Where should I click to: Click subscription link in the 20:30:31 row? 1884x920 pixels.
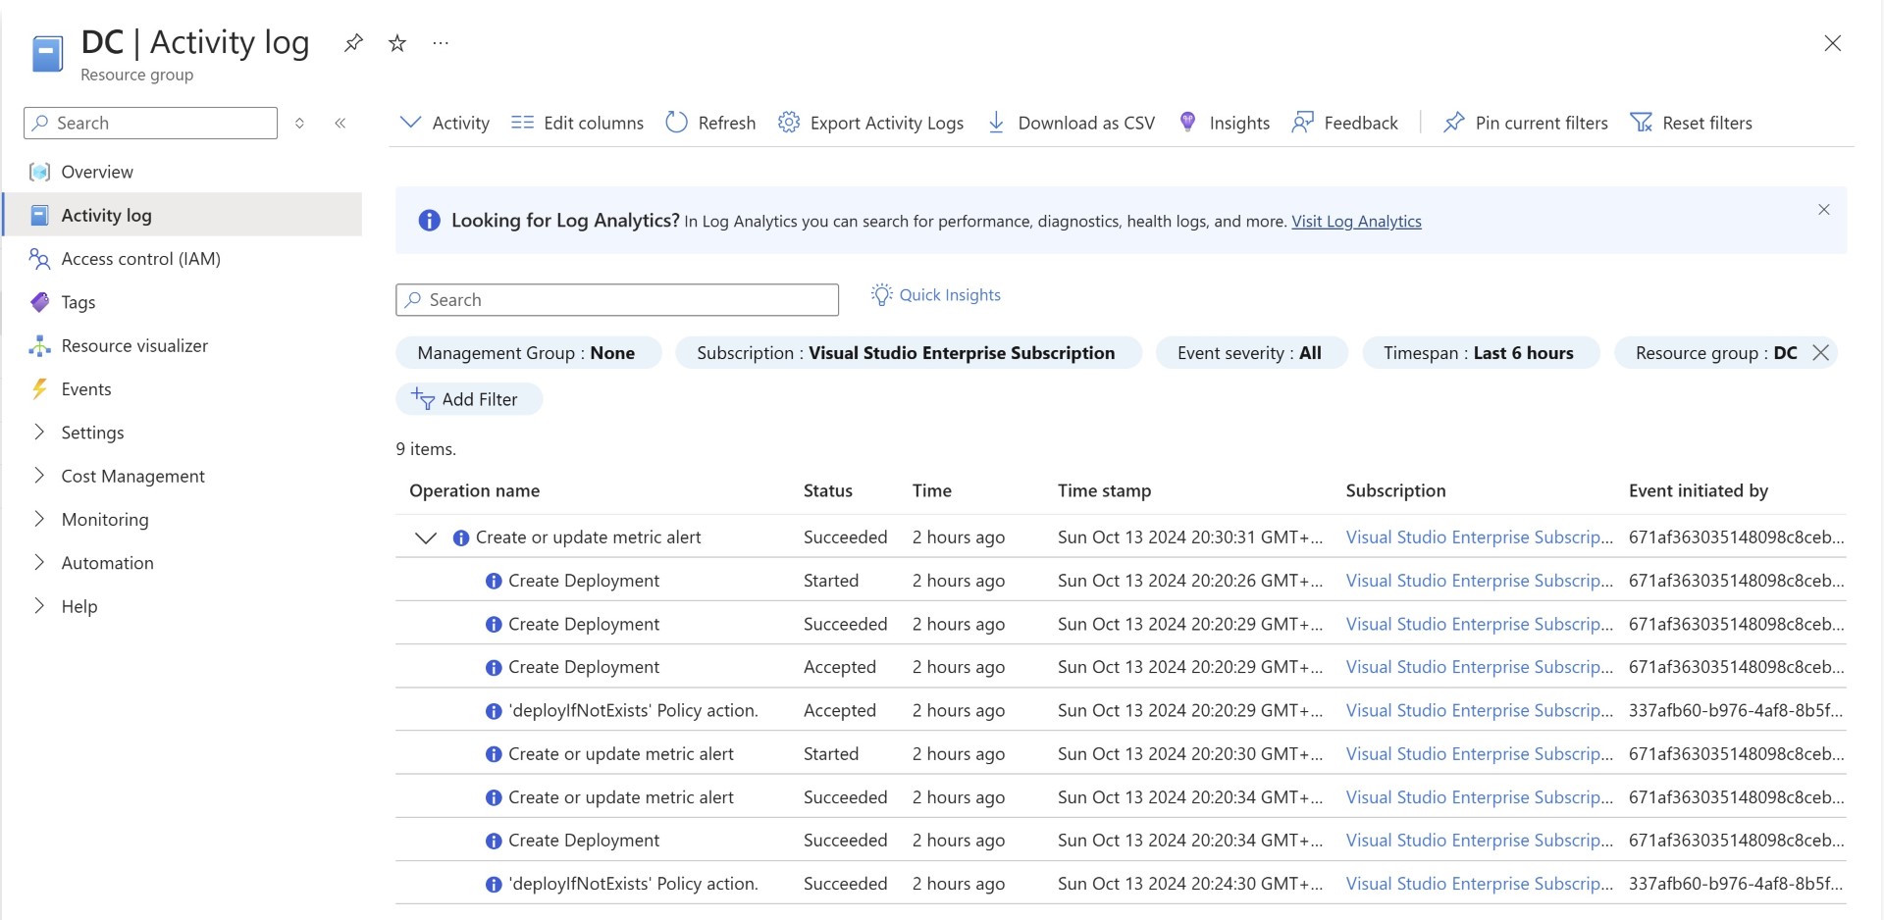tap(1479, 537)
